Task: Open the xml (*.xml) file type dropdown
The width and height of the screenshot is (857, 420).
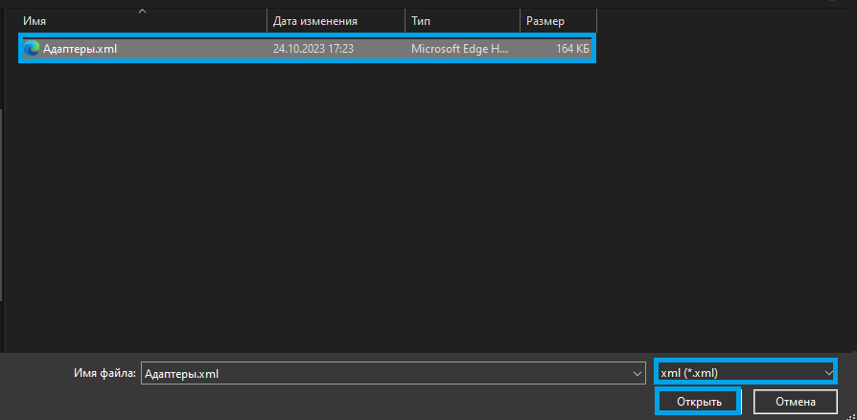Action: (x=746, y=373)
